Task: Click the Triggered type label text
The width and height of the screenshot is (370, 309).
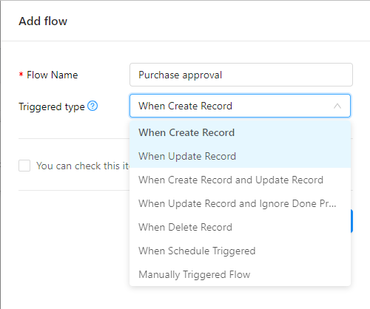Action: 52,106
